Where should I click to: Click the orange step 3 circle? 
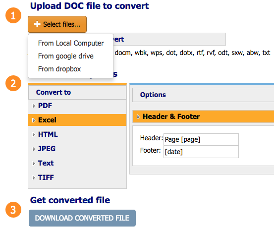coord(13,210)
